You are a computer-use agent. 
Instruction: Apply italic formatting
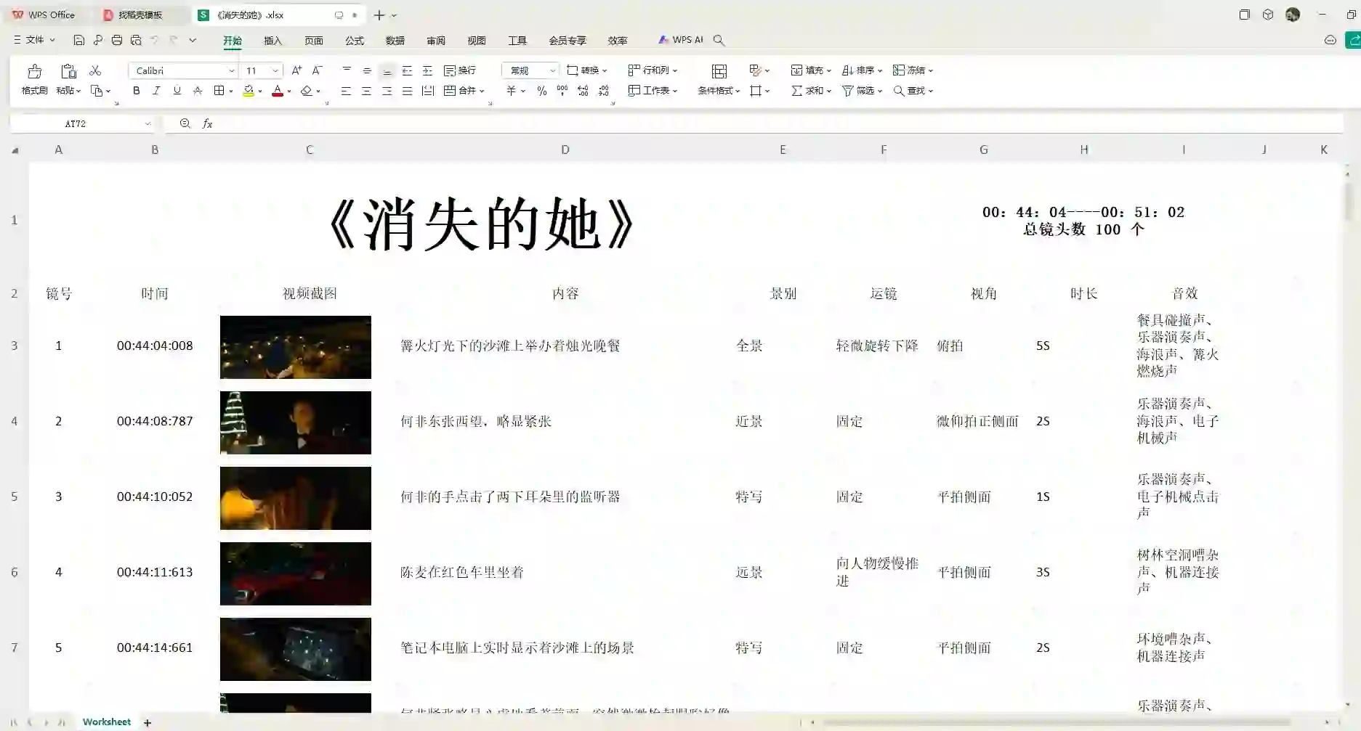click(156, 91)
